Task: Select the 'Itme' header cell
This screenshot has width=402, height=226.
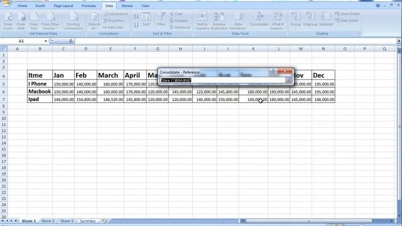Action: point(40,75)
